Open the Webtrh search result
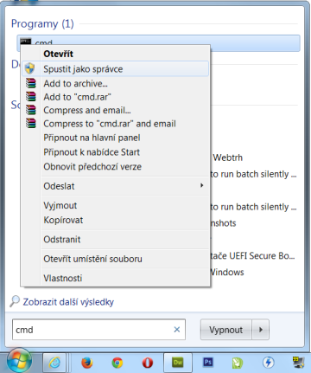 point(227,158)
